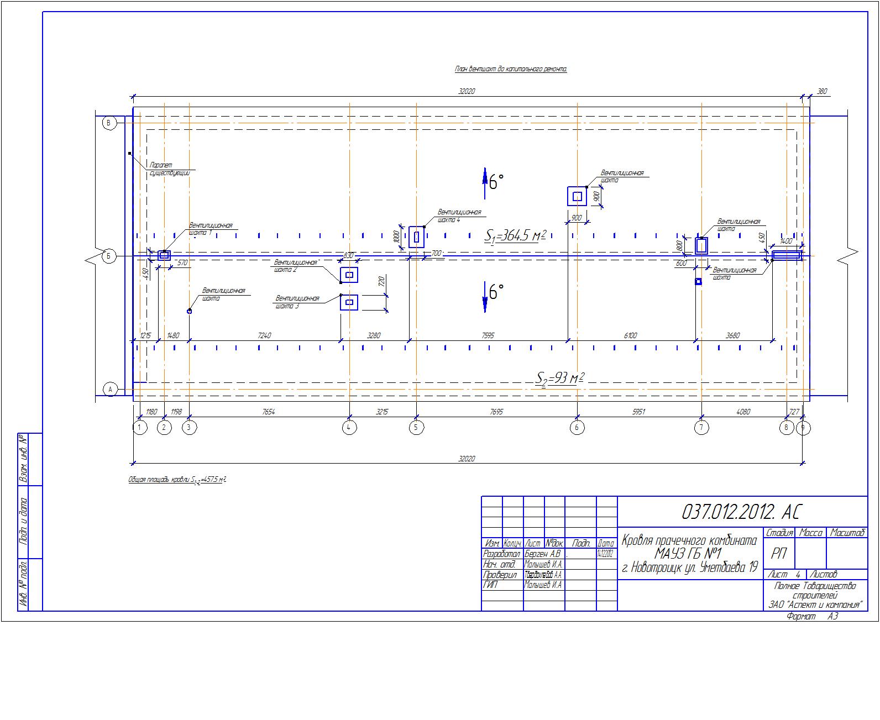This screenshot has width=880, height=720.
Task: Select the '1480' dimension value
Action: [173, 335]
